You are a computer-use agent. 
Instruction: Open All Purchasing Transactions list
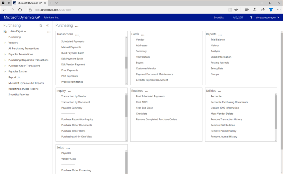click(24, 48)
